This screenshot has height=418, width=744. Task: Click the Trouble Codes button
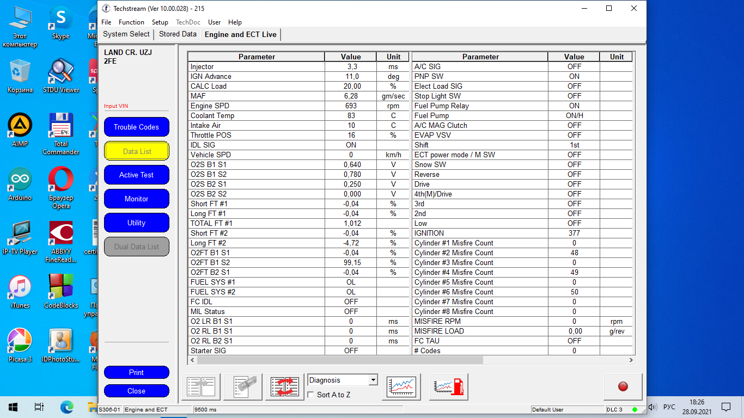click(136, 127)
